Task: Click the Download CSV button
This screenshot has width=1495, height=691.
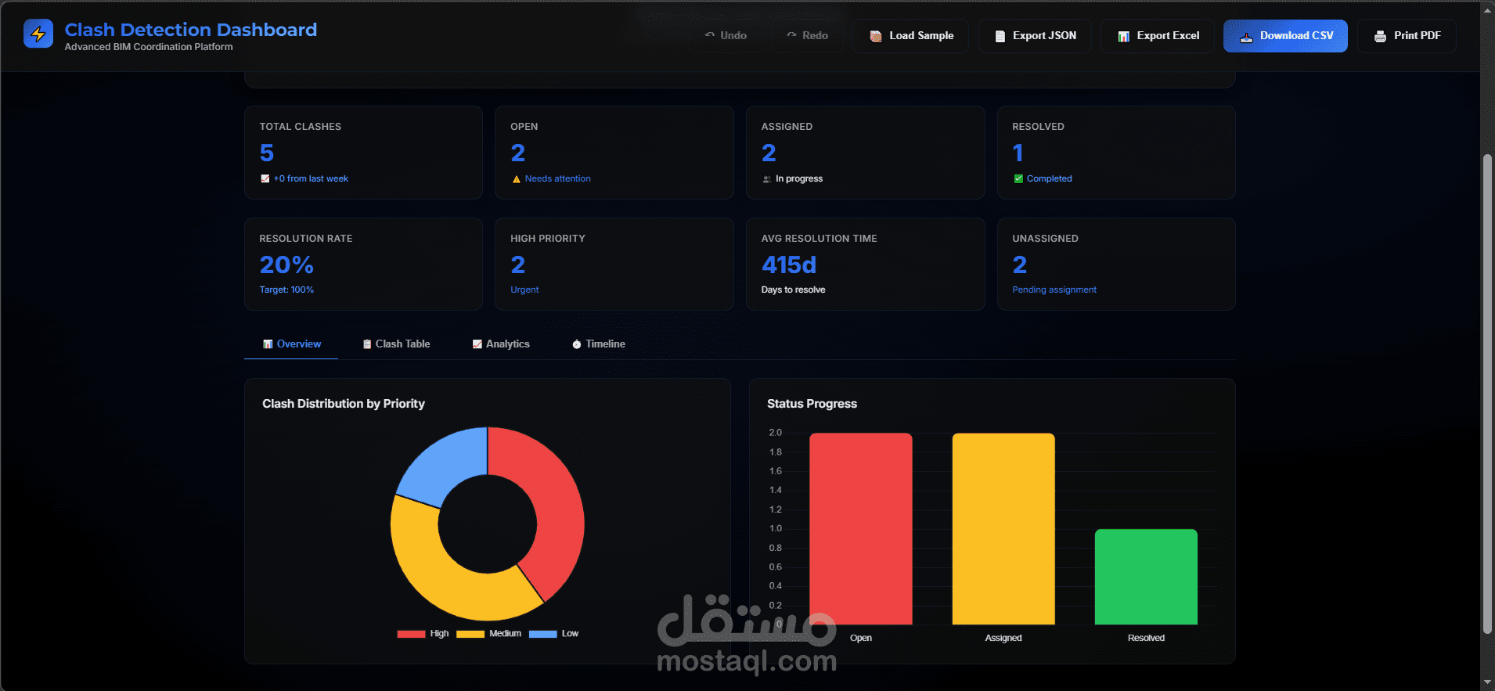Action: [x=1285, y=36]
